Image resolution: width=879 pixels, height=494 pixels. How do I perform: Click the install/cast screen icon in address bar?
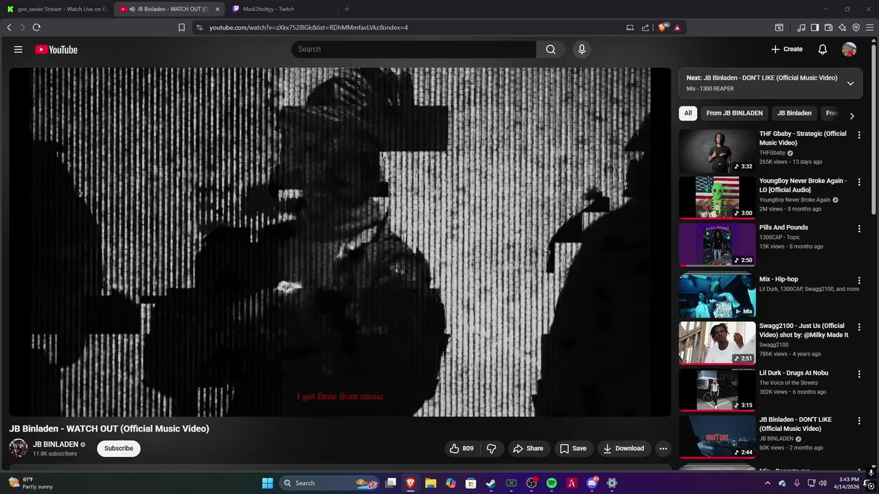(630, 27)
